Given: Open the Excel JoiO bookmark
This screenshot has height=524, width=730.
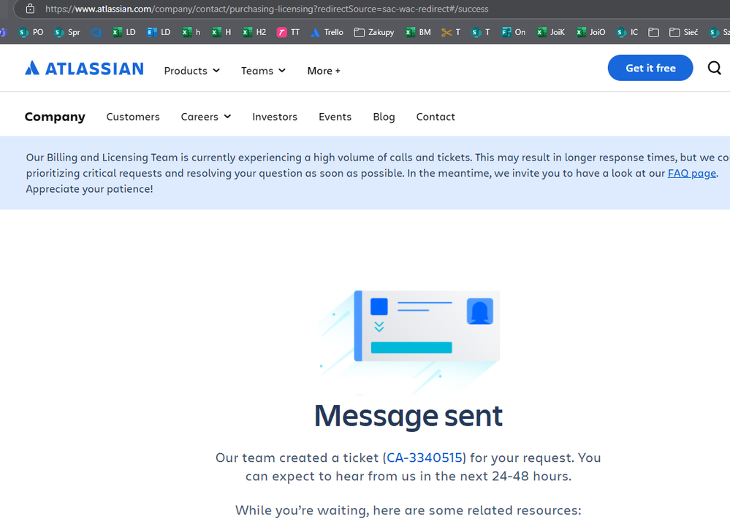Looking at the screenshot, I should 590,32.
